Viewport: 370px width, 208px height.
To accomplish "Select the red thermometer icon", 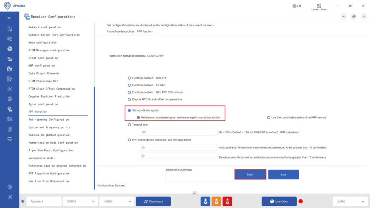I will [227, 201].
